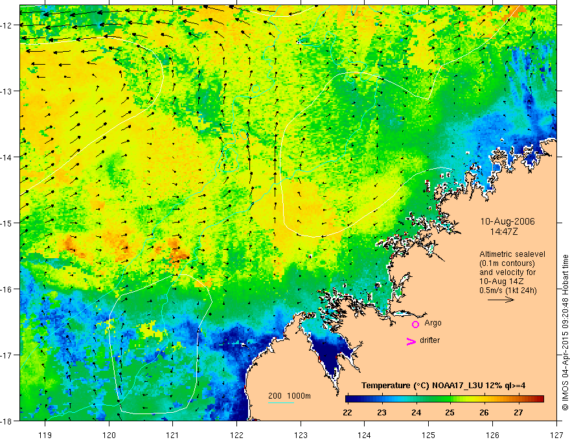
Task: Click the 0.5m/s velocity scale arrow
Action: tap(501, 300)
